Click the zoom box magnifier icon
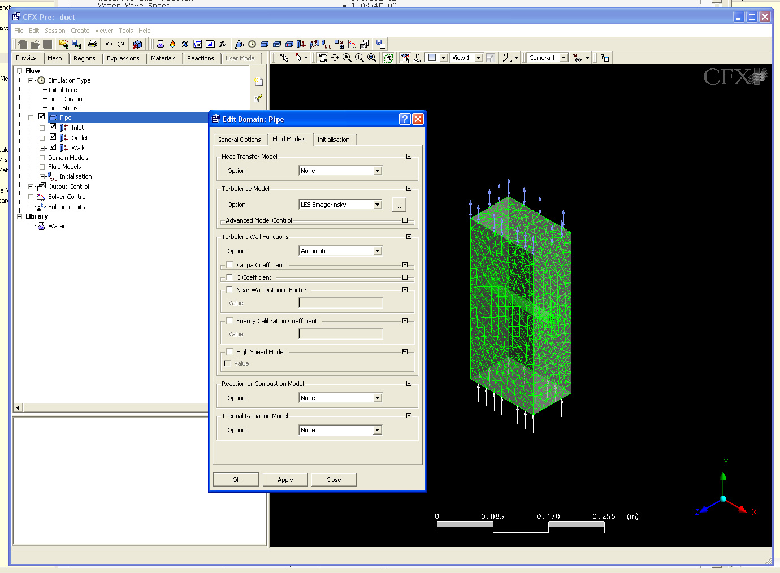The image size is (780, 573). point(359,58)
